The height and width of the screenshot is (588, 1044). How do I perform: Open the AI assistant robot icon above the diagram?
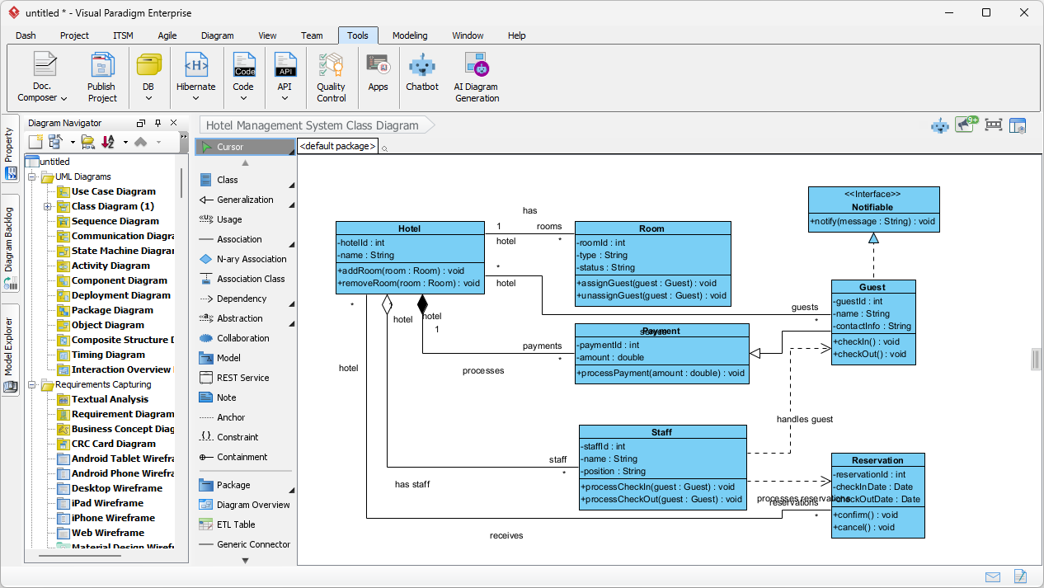coord(939,125)
